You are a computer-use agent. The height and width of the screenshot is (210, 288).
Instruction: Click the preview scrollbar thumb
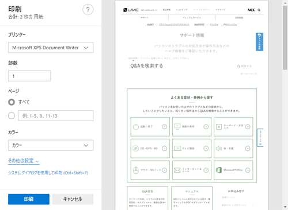[x=285, y=38]
